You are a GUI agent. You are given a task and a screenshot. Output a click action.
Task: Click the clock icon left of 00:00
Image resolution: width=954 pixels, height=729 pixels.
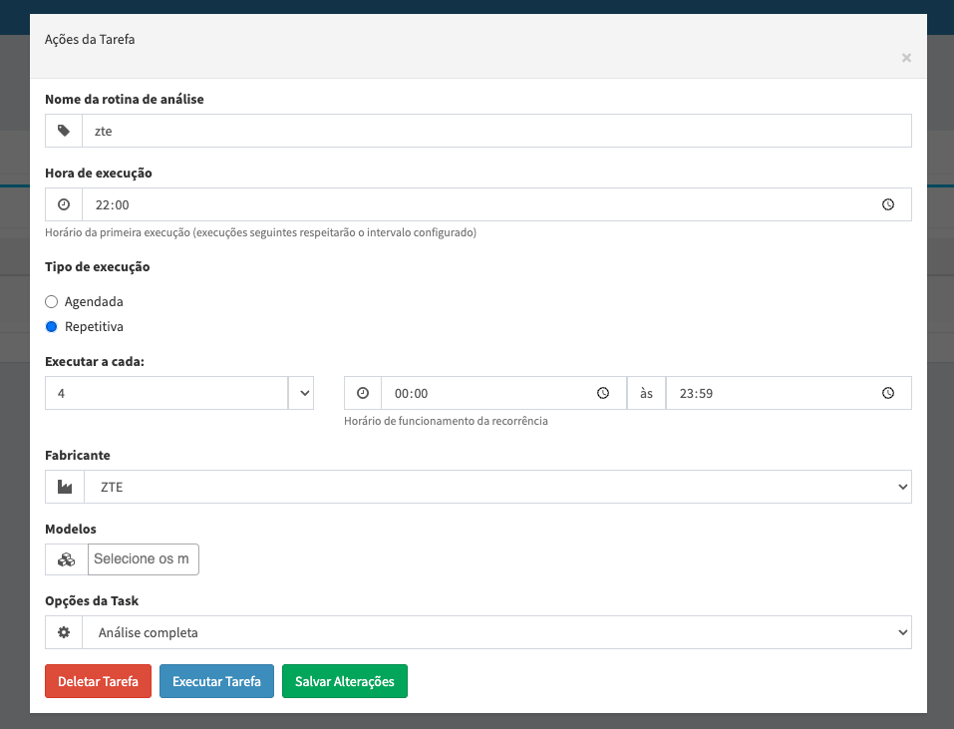pyautogui.click(x=363, y=393)
